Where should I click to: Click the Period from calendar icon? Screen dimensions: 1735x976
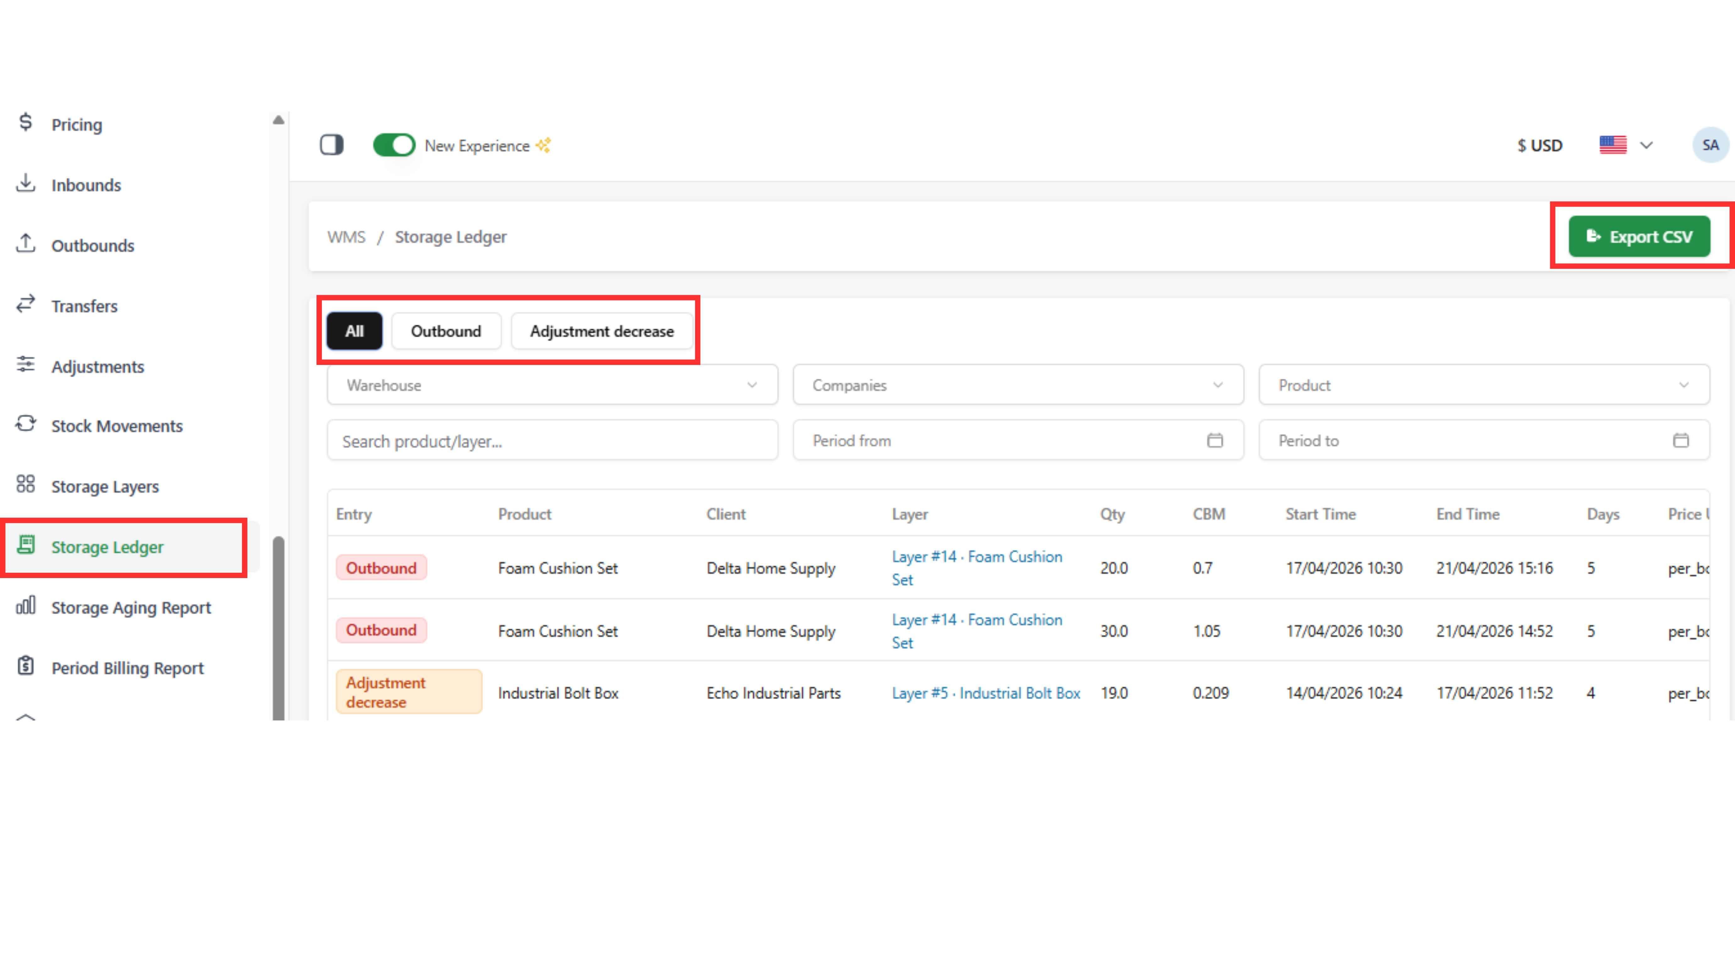tap(1214, 440)
